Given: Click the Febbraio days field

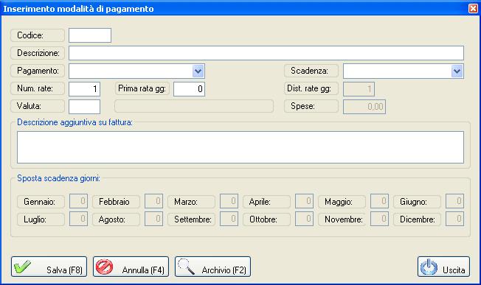Looking at the screenshot, I should [x=153, y=201].
